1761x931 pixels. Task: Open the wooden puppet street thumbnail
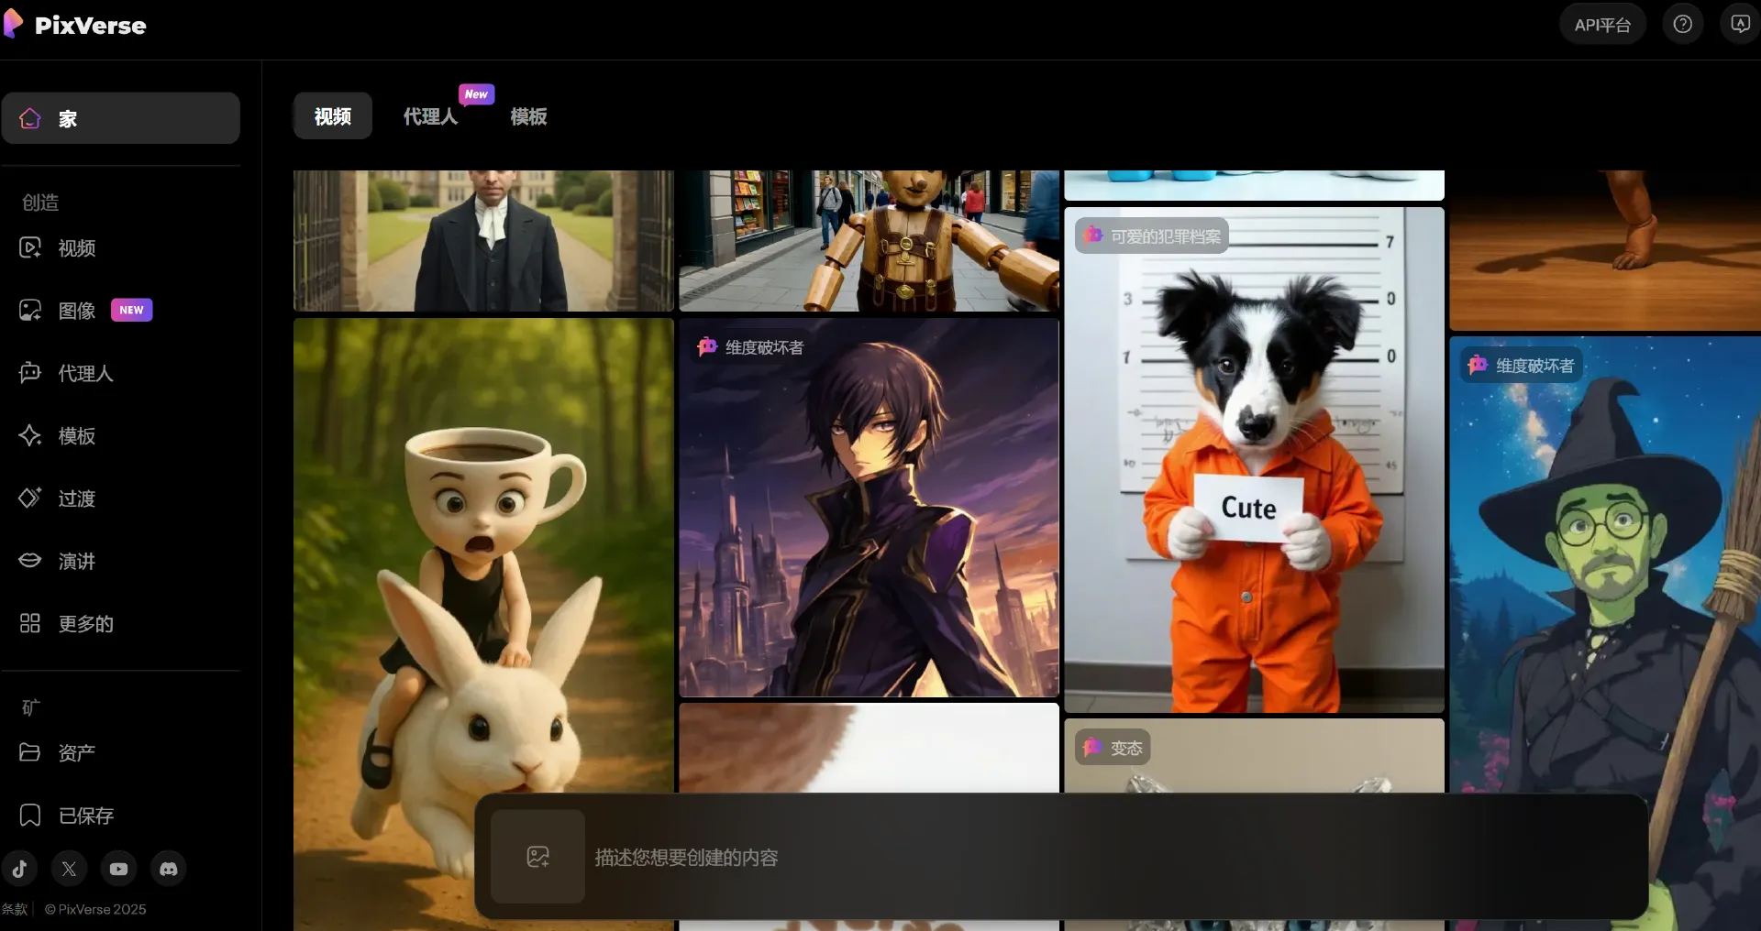869,241
